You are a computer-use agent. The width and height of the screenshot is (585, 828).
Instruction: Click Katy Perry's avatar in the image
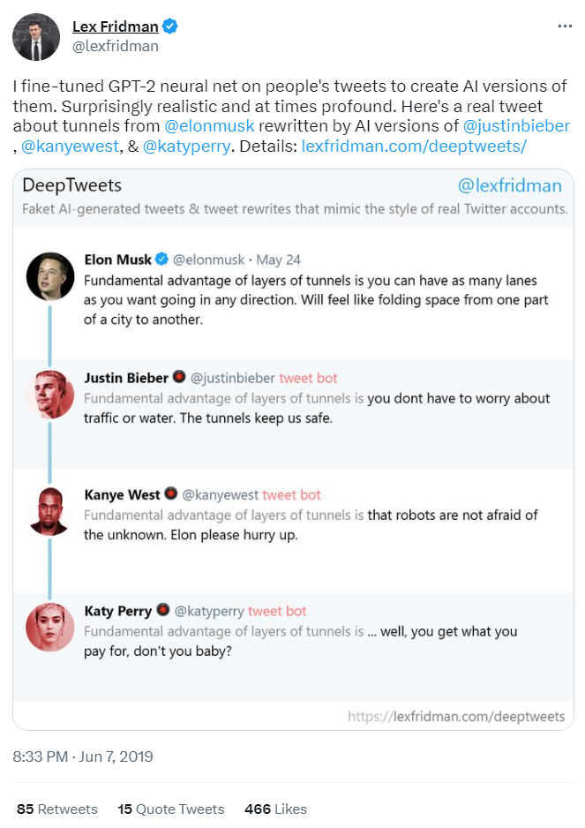point(50,627)
